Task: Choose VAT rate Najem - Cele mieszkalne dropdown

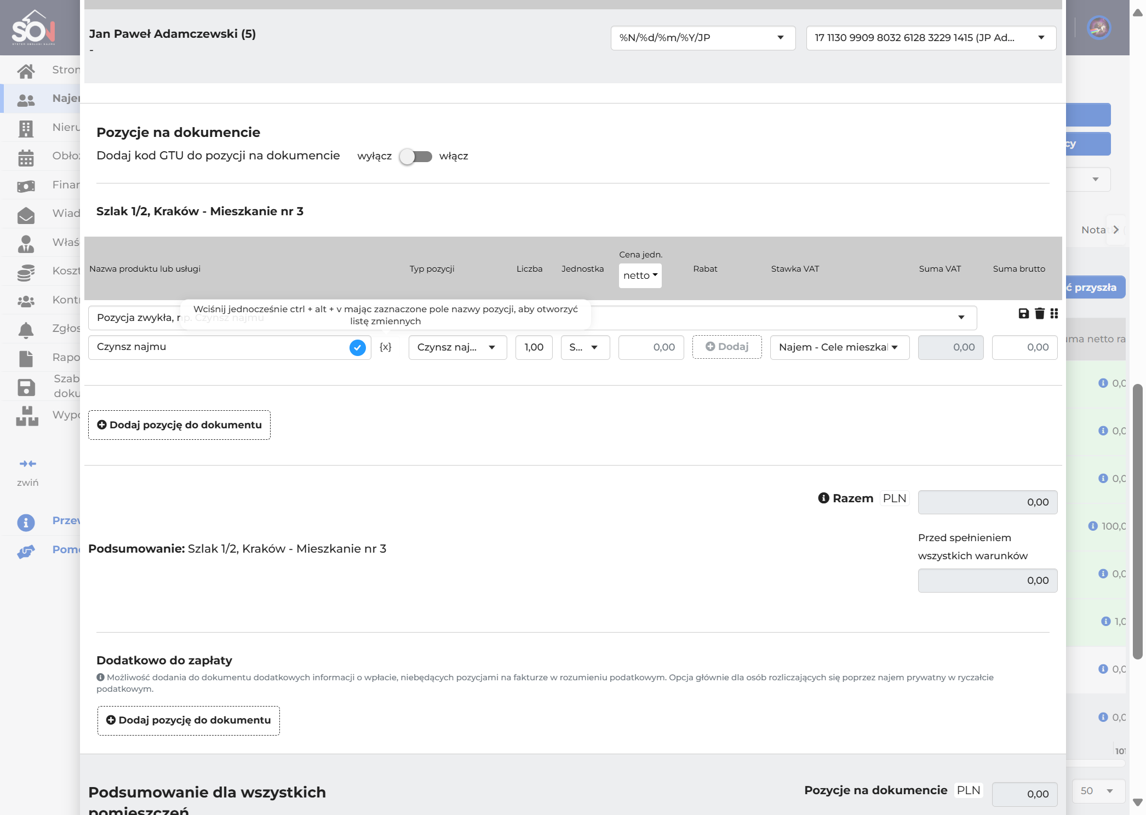Action: click(x=839, y=347)
